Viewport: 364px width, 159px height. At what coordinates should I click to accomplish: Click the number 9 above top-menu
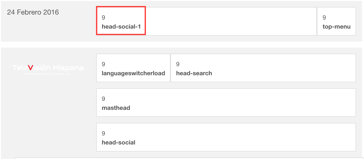324,18
